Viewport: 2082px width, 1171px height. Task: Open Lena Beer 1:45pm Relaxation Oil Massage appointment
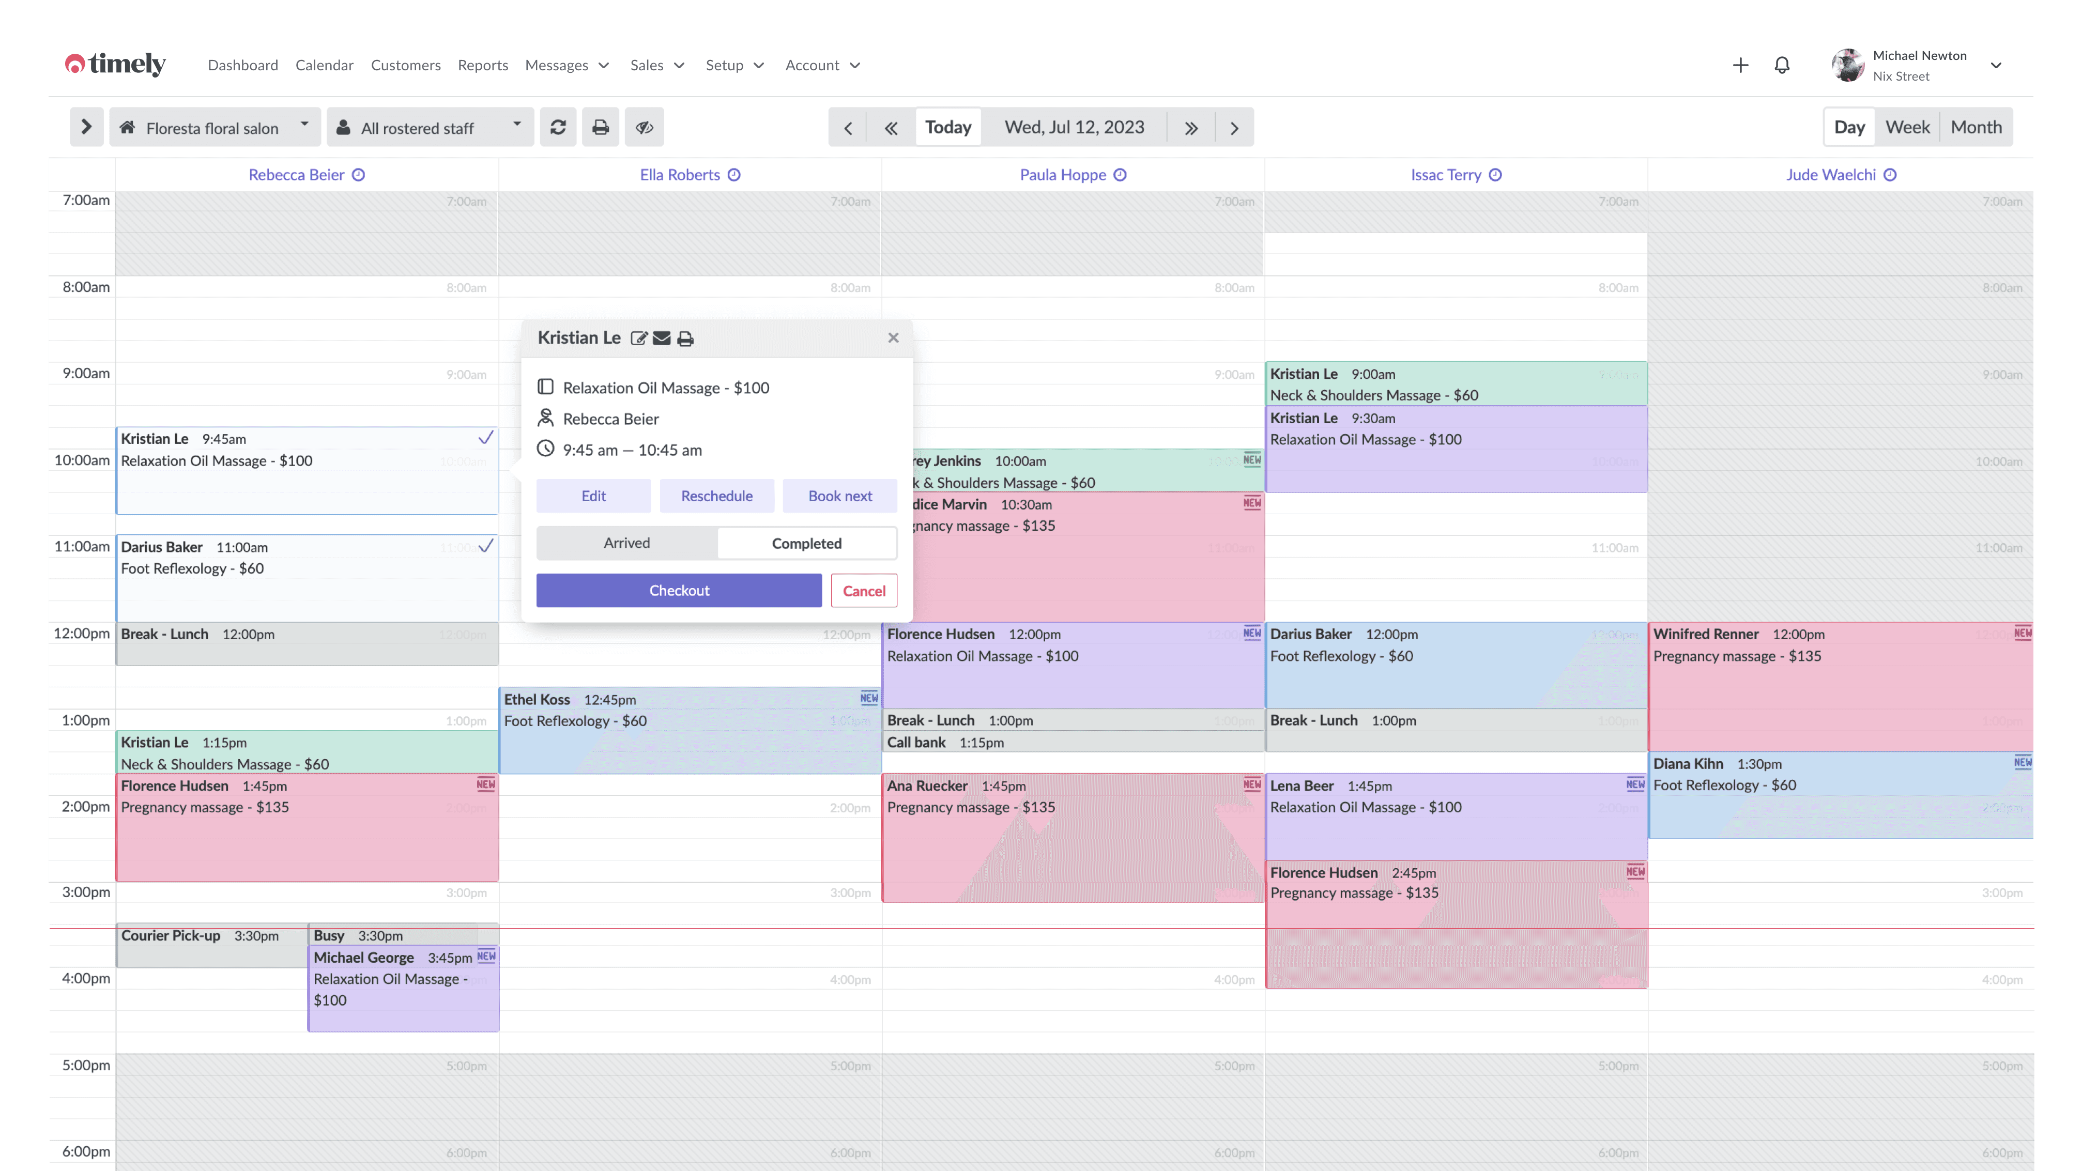pos(1457,816)
